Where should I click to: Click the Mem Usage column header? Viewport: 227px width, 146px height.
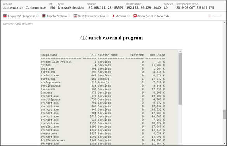(158, 55)
